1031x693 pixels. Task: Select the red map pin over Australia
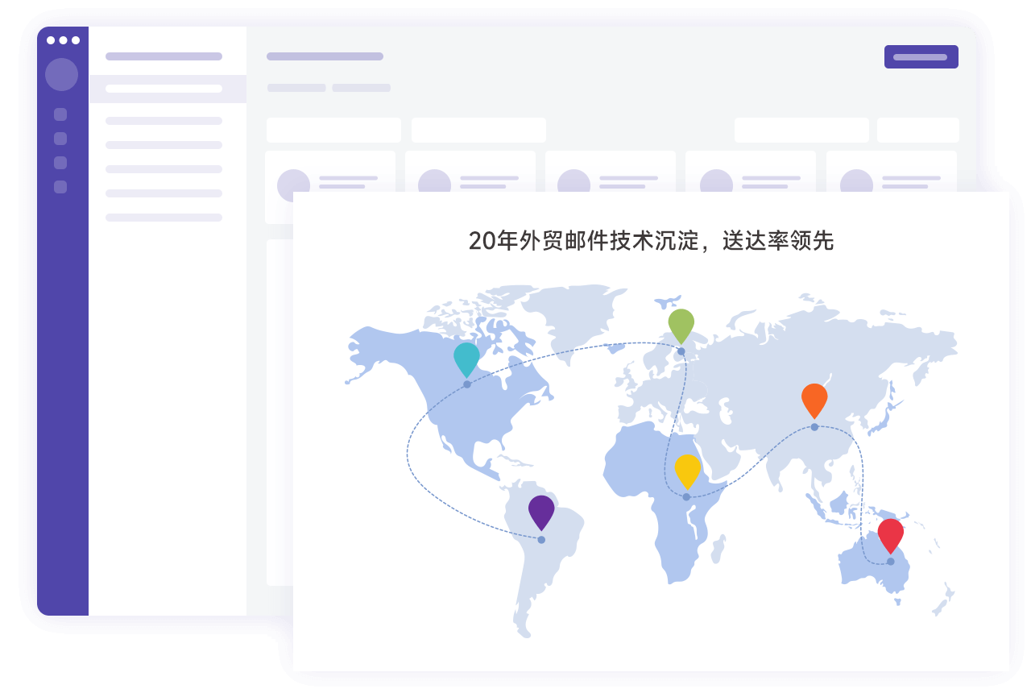[x=890, y=536]
